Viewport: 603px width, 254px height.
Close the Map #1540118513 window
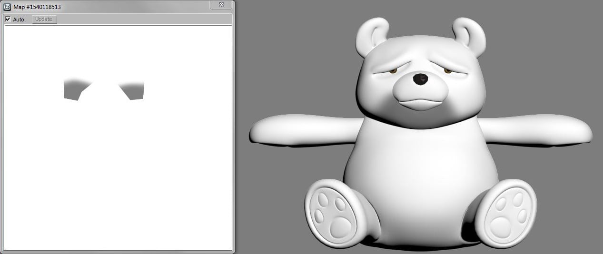pyautogui.click(x=221, y=5)
